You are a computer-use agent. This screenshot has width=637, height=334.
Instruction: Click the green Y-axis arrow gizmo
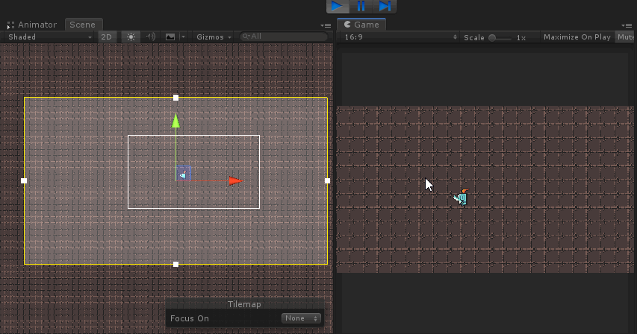click(x=175, y=121)
